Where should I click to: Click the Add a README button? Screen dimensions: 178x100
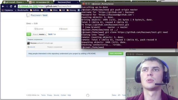coord(116,54)
